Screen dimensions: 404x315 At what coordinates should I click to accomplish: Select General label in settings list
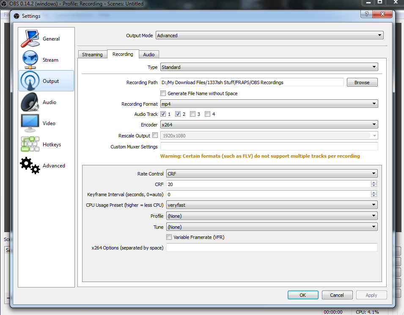(51, 38)
